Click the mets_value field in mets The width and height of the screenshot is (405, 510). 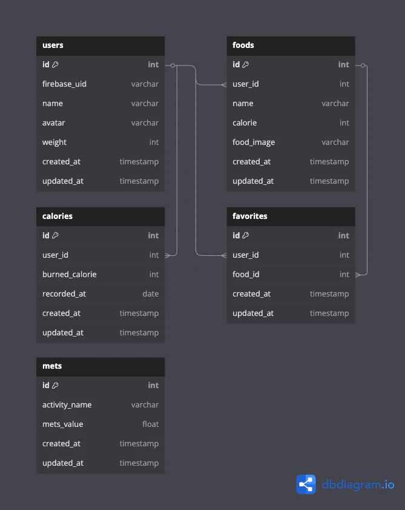pyautogui.click(x=100, y=424)
